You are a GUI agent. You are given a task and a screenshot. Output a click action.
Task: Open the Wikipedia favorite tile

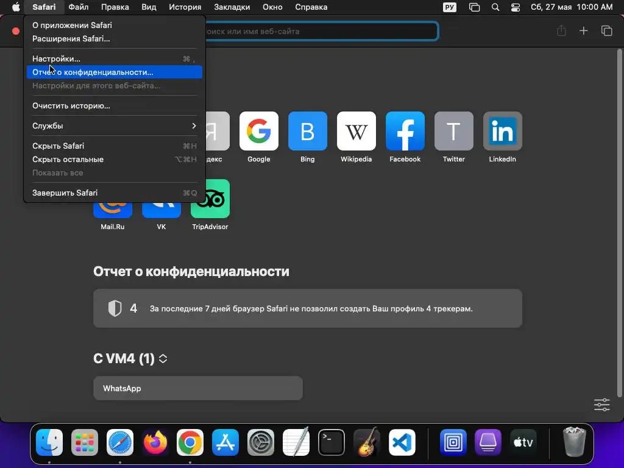(x=356, y=131)
